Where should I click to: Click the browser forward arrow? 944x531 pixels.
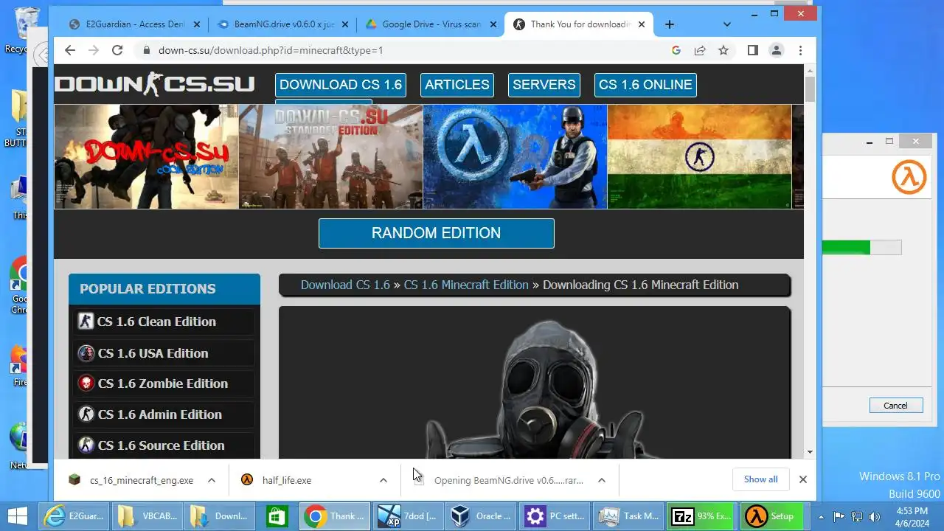[x=94, y=50]
